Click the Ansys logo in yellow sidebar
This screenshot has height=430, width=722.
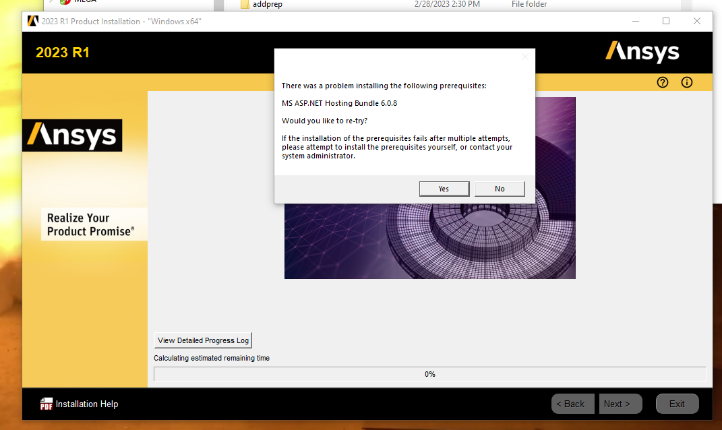pyautogui.click(x=72, y=135)
